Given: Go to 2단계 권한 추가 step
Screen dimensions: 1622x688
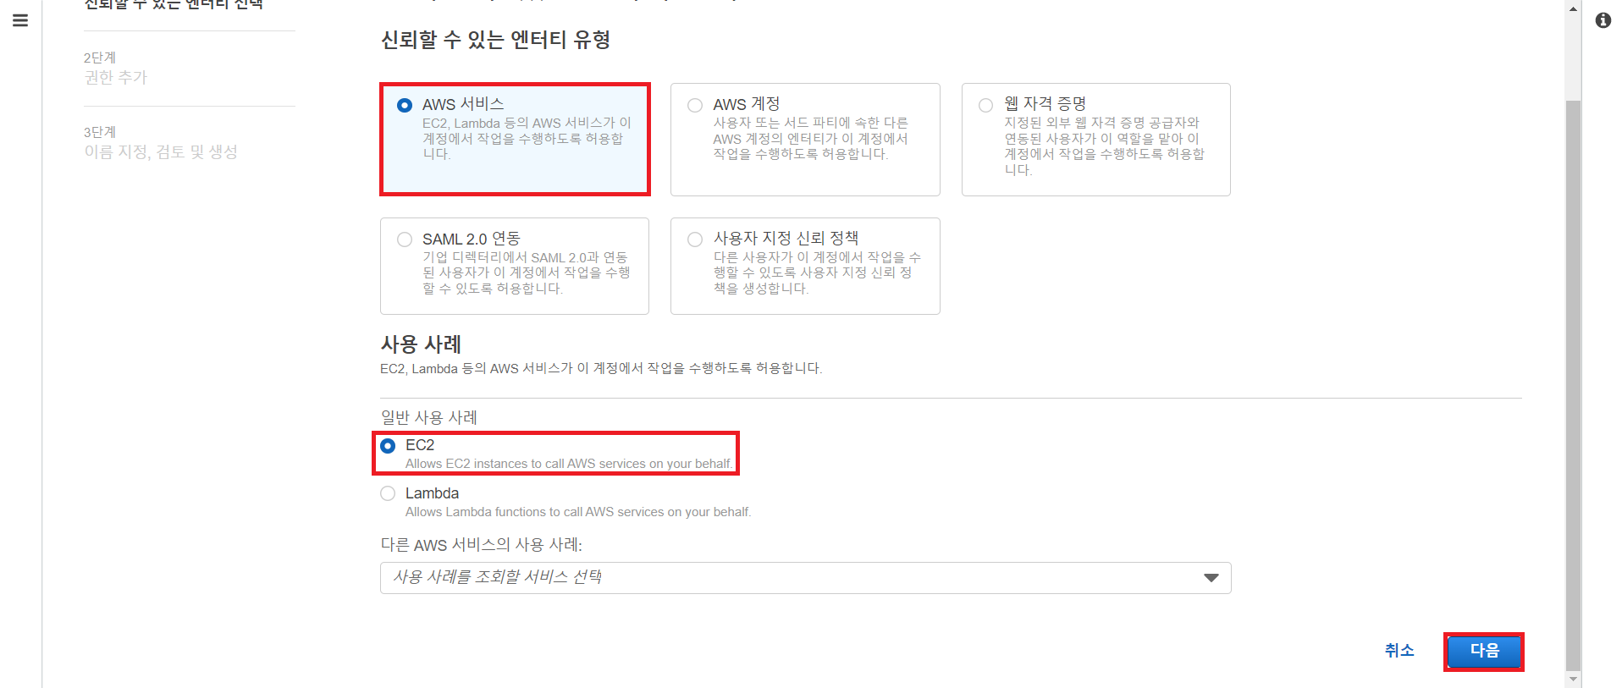Looking at the screenshot, I should click(115, 69).
